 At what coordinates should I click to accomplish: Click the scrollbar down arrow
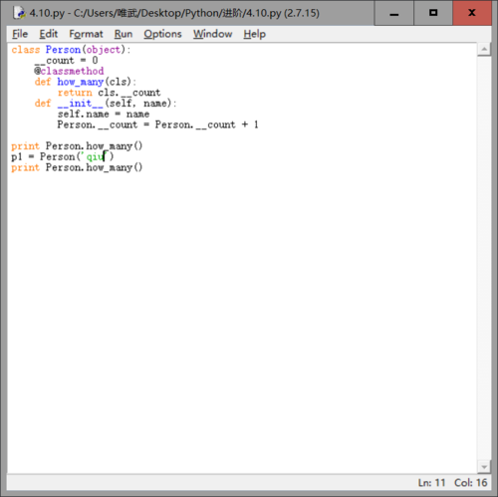click(x=484, y=467)
